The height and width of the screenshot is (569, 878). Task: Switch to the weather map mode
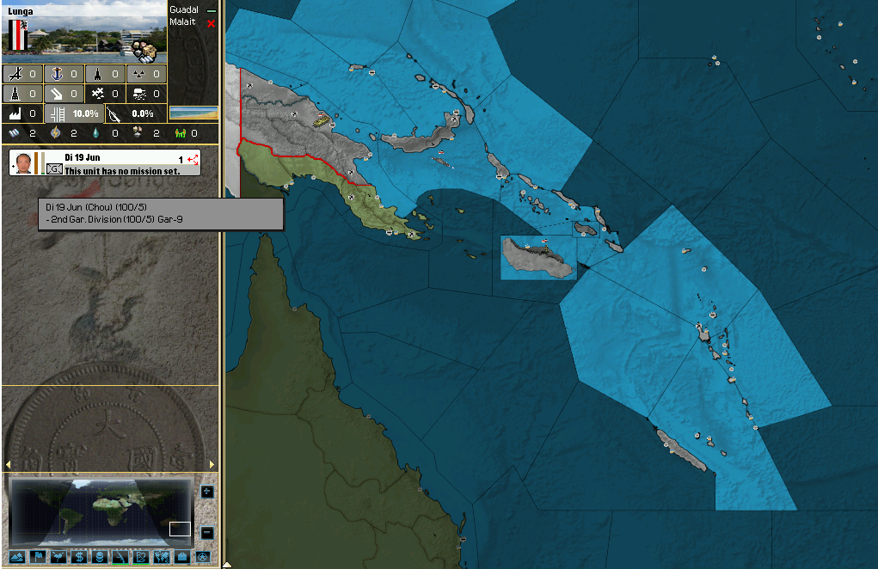coord(58,557)
